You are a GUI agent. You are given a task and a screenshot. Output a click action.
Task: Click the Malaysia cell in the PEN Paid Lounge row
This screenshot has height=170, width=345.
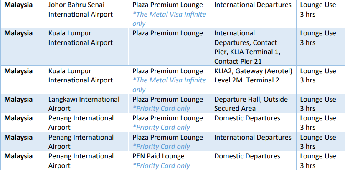[23, 160]
